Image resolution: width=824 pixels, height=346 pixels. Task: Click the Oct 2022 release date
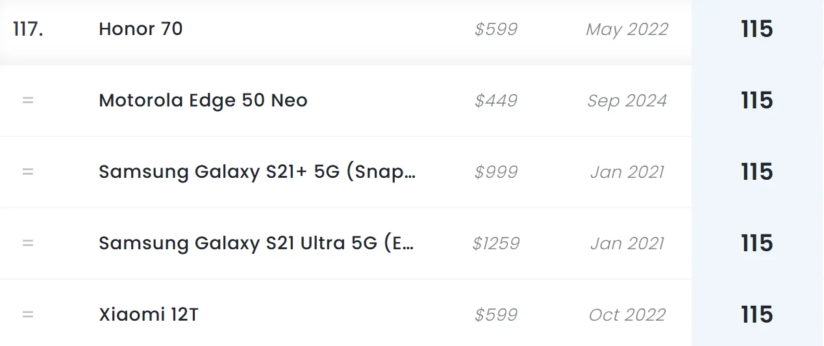click(x=627, y=315)
